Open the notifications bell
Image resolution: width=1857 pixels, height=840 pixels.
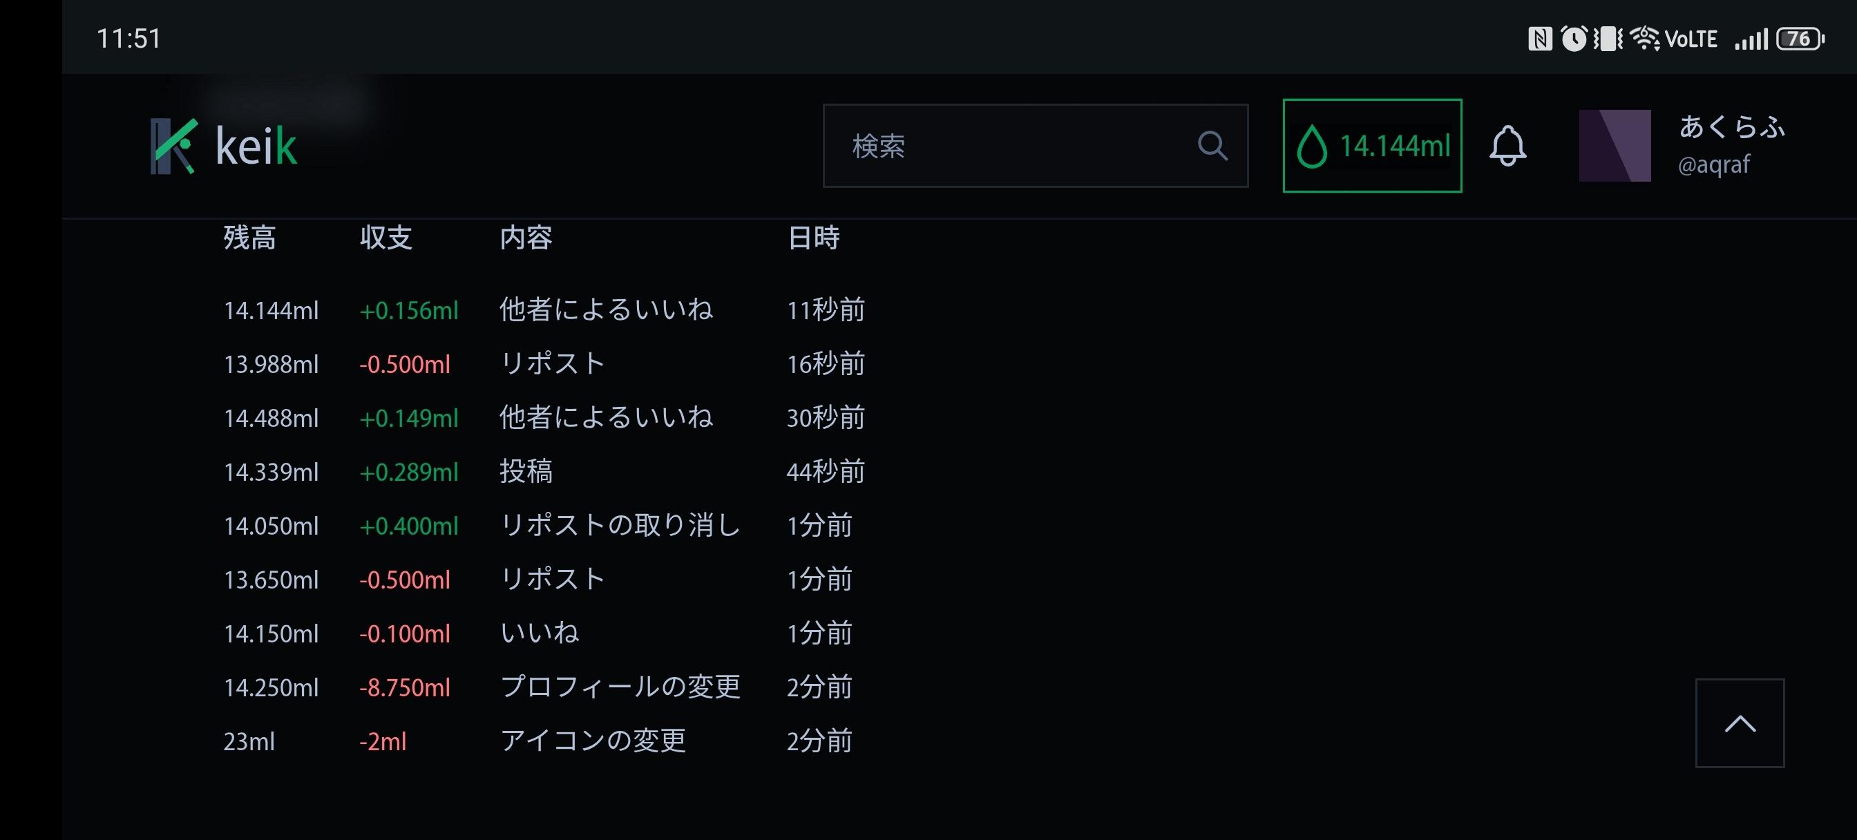pos(1507,146)
